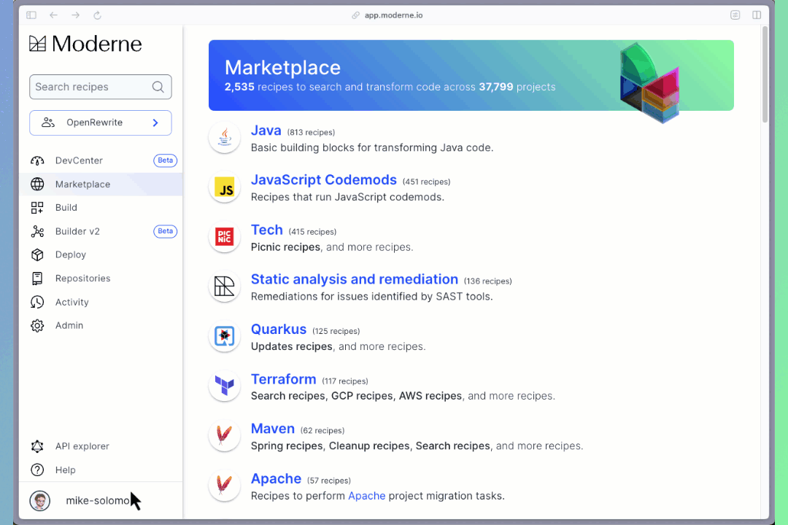Click AWS recipes under Terraform
The width and height of the screenshot is (788, 525).
pos(430,396)
